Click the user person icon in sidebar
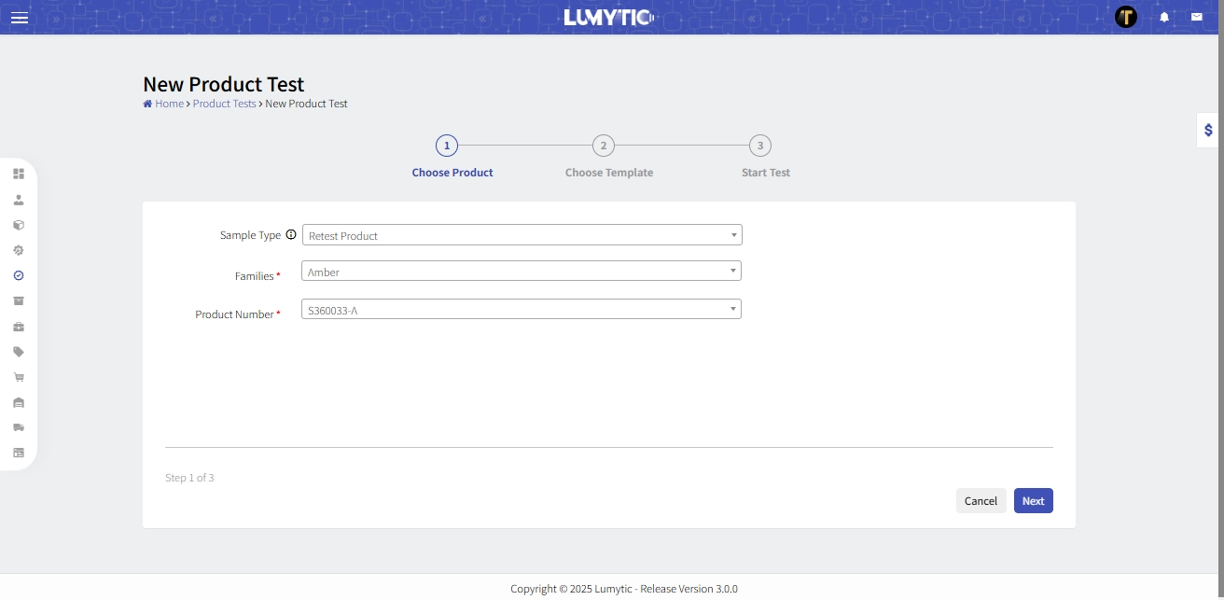 tap(19, 200)
